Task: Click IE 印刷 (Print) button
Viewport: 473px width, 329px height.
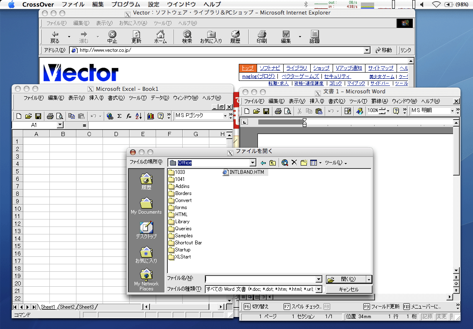Action: tap(262, 37)
